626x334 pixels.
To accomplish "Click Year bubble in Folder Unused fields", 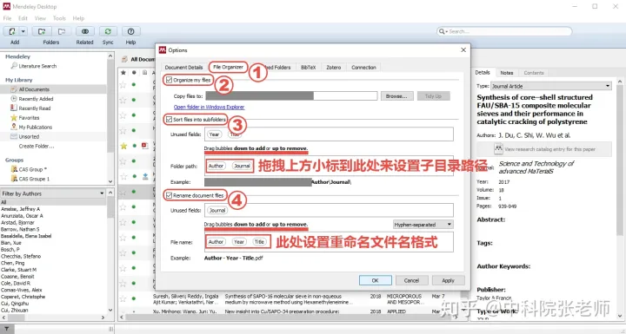I will click(x=215, y=134).
